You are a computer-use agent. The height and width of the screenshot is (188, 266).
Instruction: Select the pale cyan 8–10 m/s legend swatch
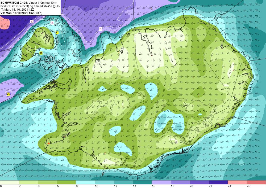pyautogui.click(x=85, y=182)
